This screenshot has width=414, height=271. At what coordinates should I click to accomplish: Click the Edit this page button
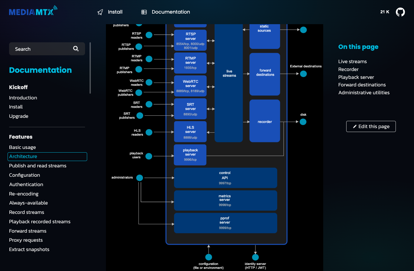pos(371,126)
